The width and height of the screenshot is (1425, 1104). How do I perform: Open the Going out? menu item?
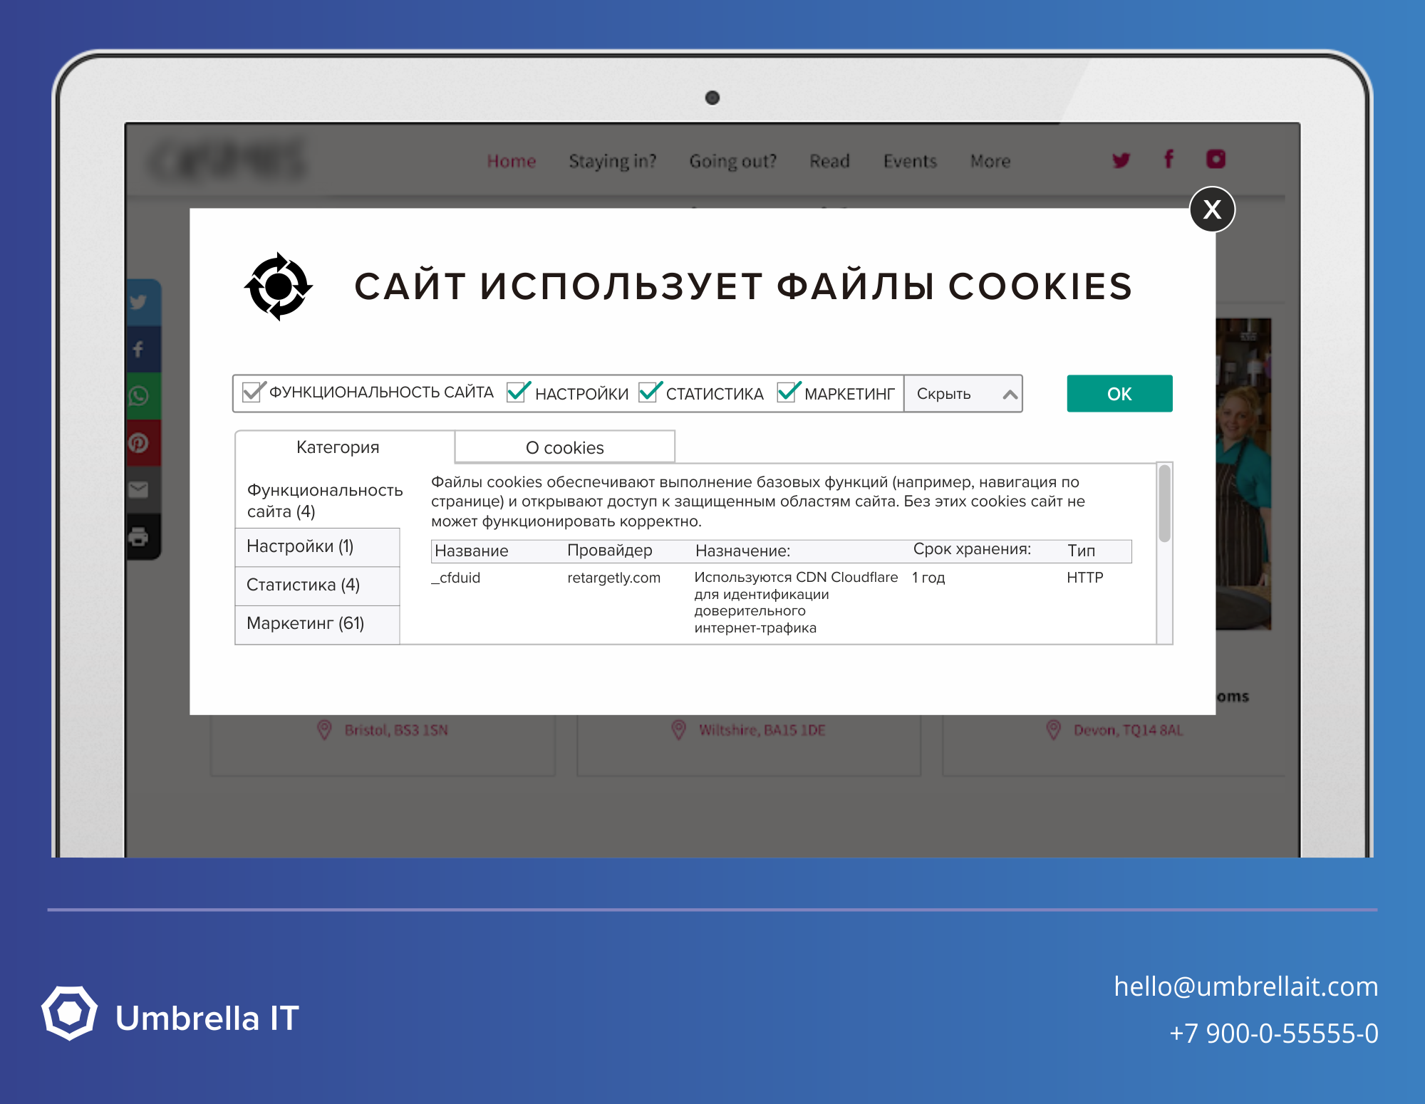[x=733, y=162]
